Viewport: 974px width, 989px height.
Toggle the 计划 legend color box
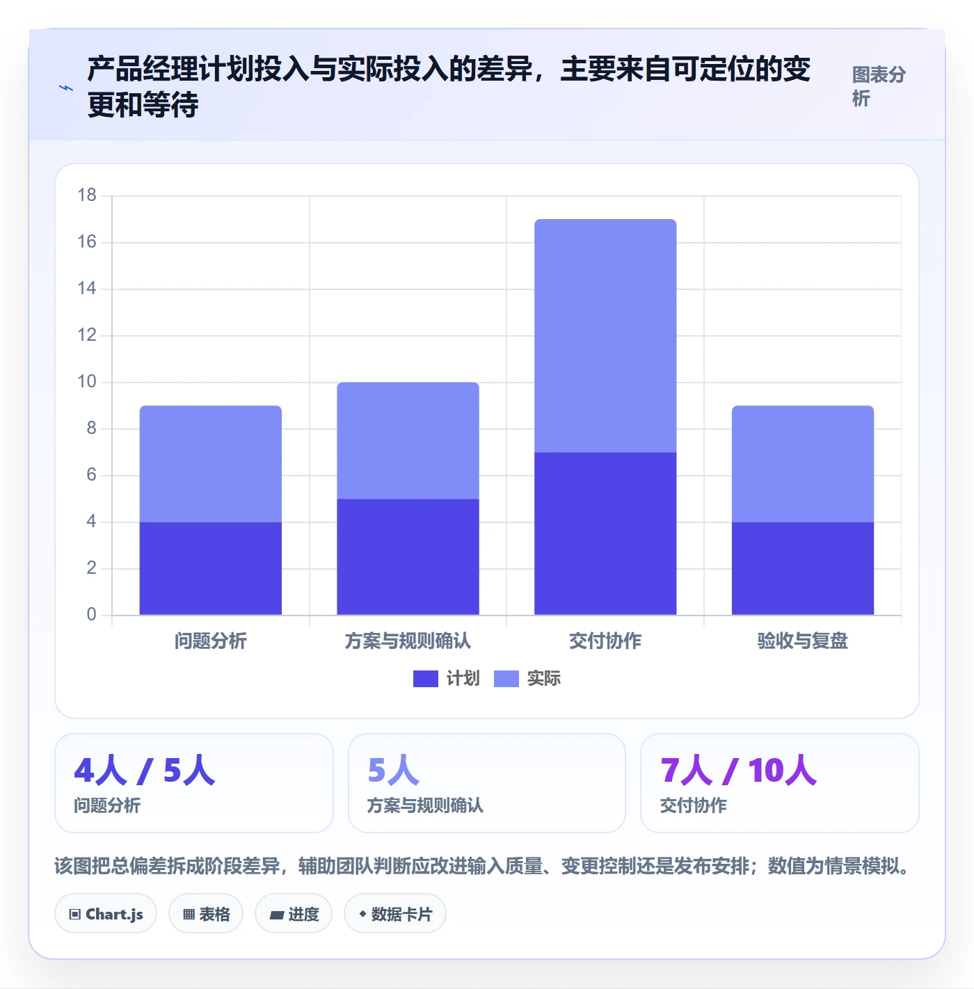click(425, 679)
